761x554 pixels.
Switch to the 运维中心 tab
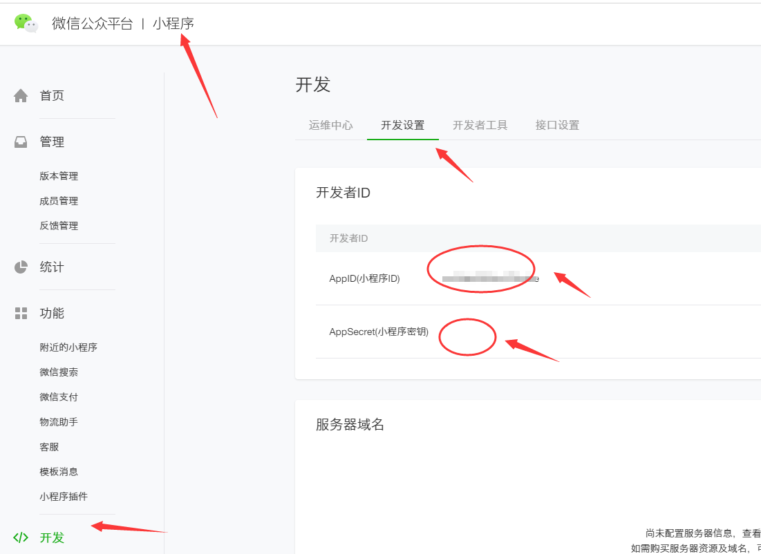[330, 125]
